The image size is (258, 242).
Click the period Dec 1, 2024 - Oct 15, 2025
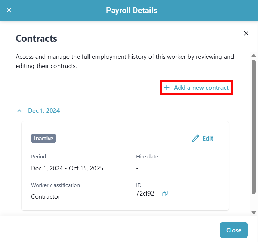pyautogui.click(x=67, y=168)
